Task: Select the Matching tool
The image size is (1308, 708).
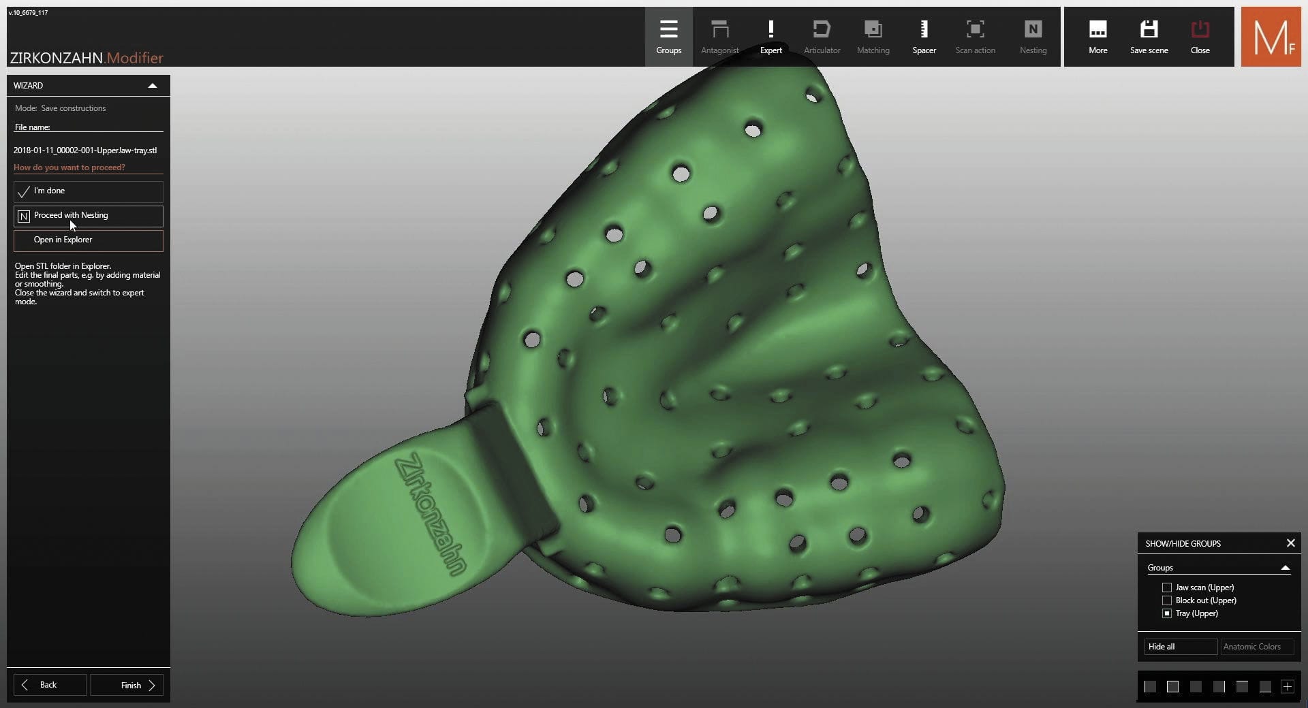Action: click(x=873, y=37)
